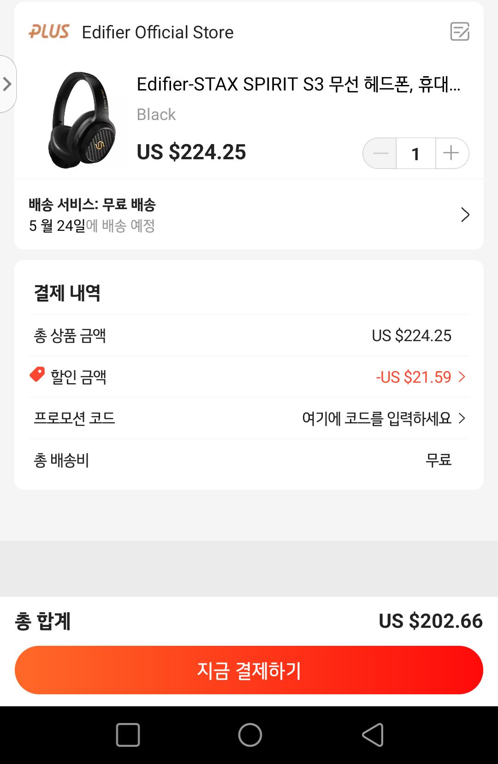Image resolution: width=498 pixels, height=764 pixels.
Task: Open shipping service options chevron
Action: click(x=465, y=215)
